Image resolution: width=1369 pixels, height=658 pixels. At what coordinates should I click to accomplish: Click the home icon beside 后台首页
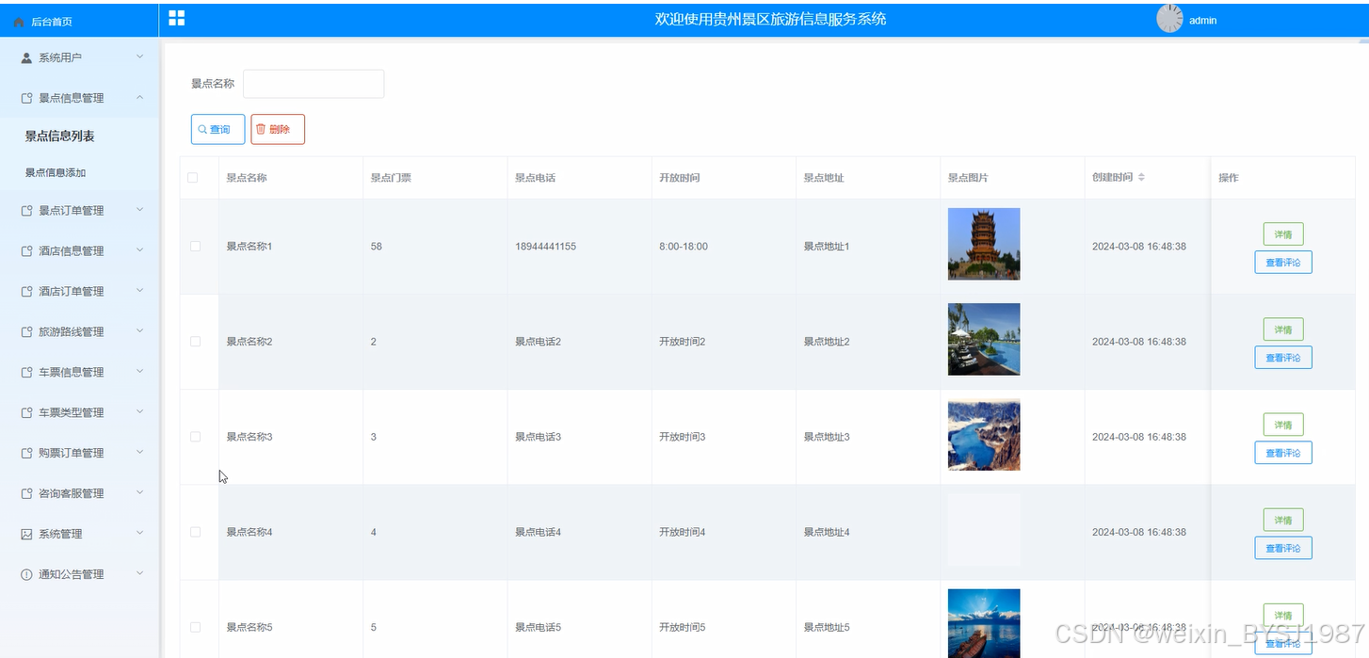[x=19, y=22]
